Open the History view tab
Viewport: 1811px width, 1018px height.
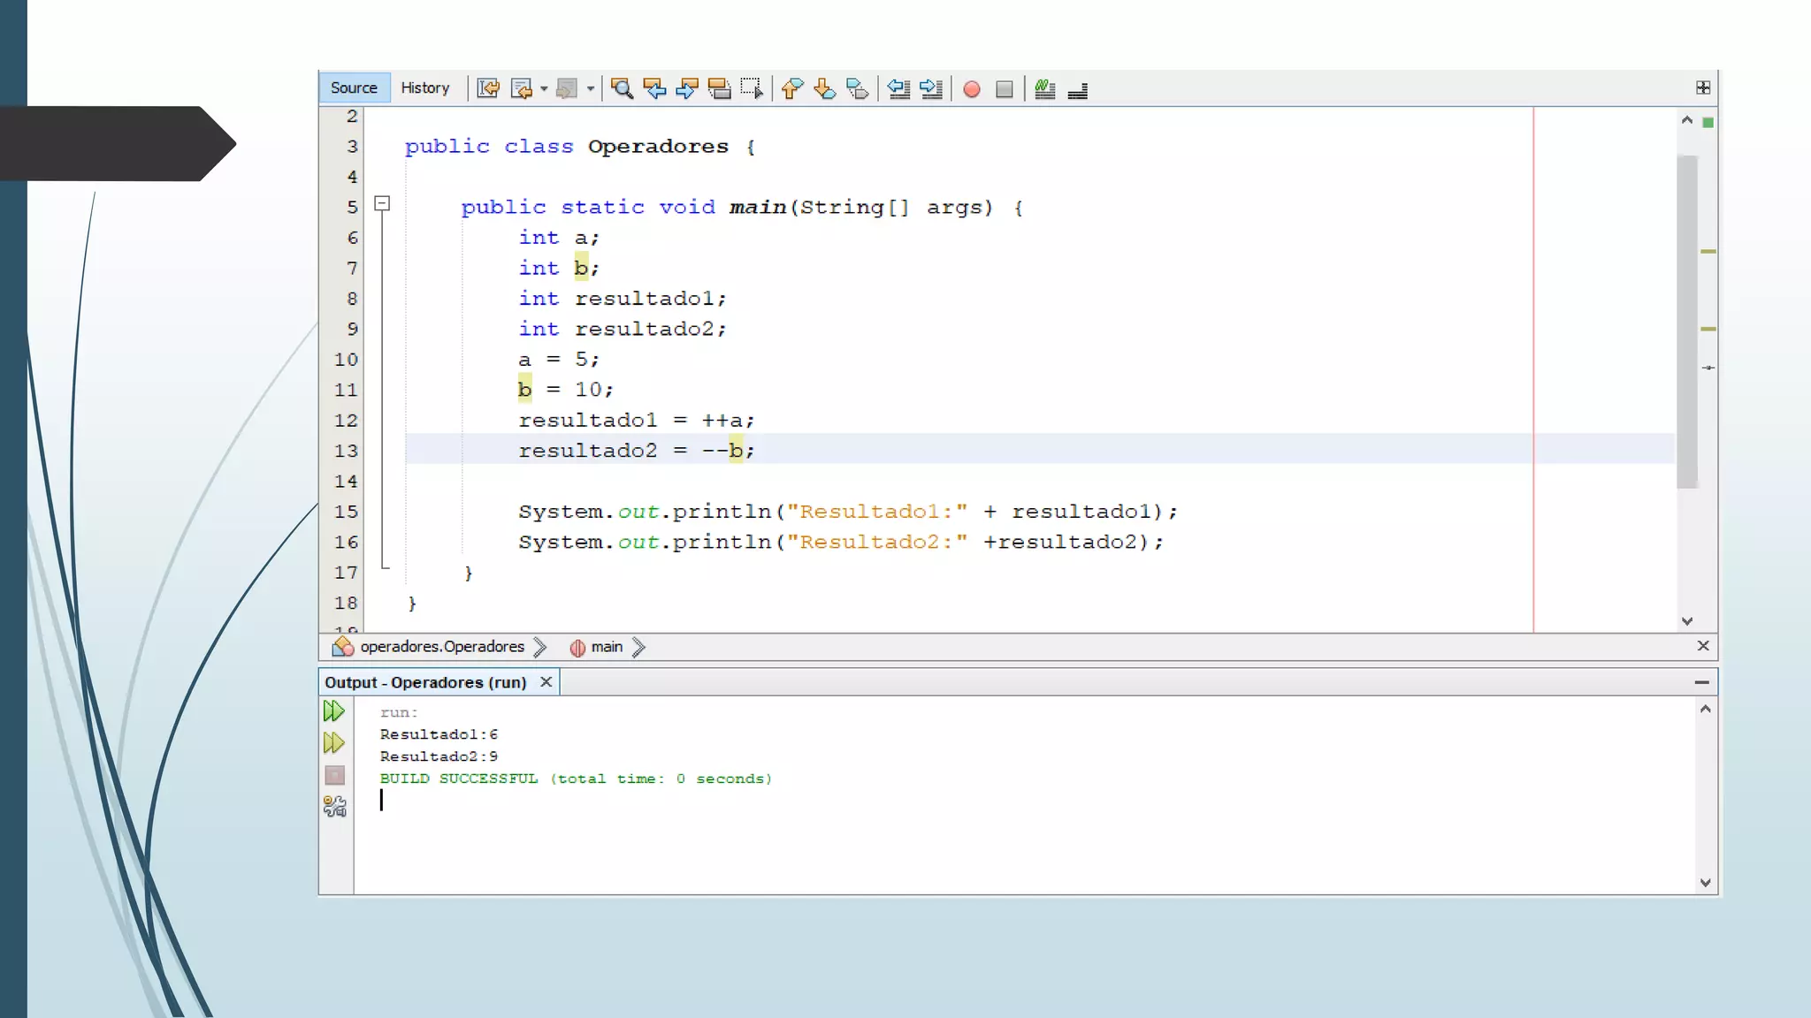point(425,87)
